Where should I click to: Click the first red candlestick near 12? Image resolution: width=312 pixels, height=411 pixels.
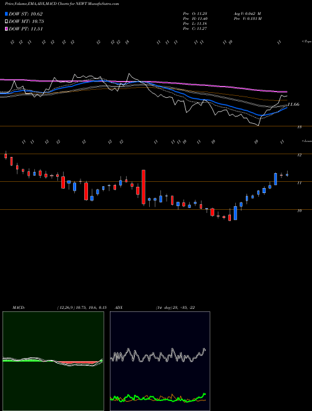[x=6, y=156]
